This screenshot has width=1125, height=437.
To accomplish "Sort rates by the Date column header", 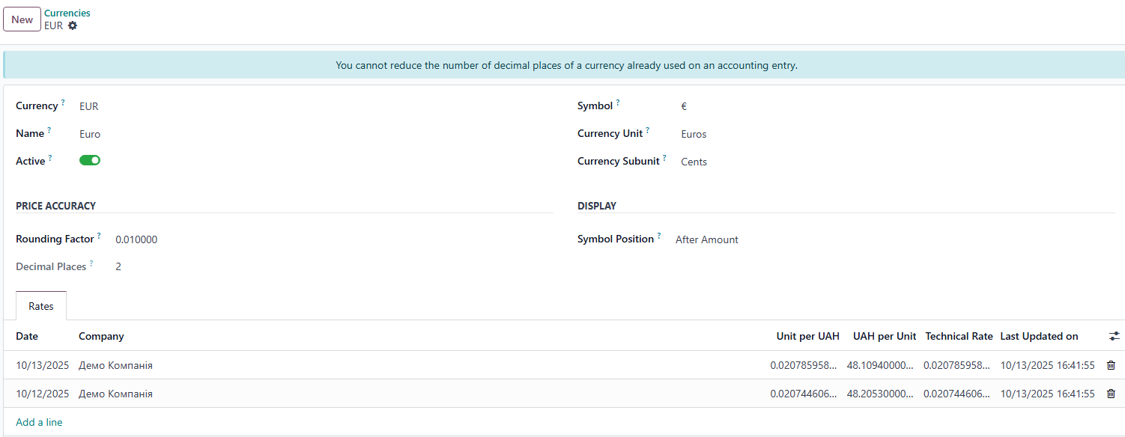I will coord(27,337).
